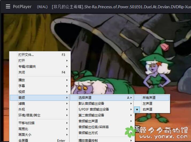Expand the 字幕 submenu
Image resolution: width=191 pixels, height=142 pixels.
(40, 86)
